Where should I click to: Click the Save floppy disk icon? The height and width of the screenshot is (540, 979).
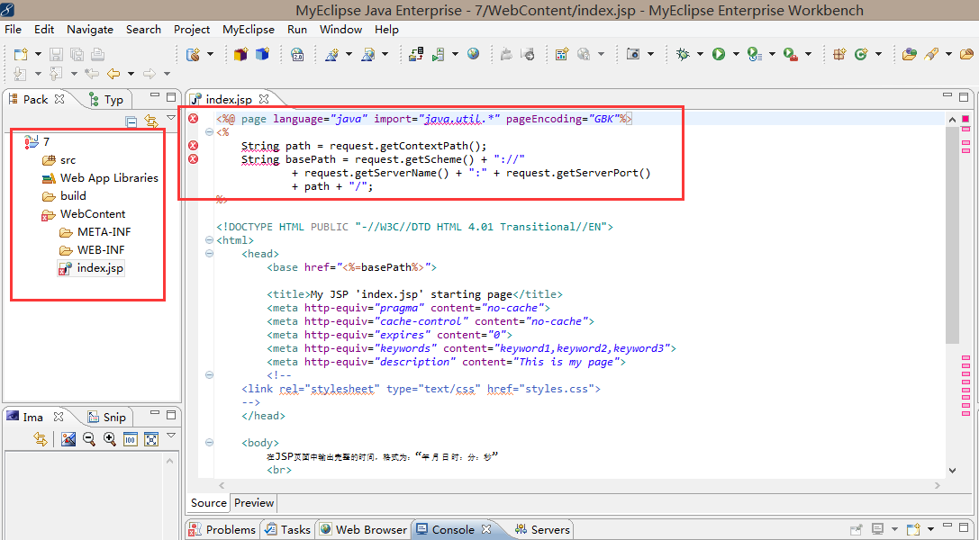[56, 54]
